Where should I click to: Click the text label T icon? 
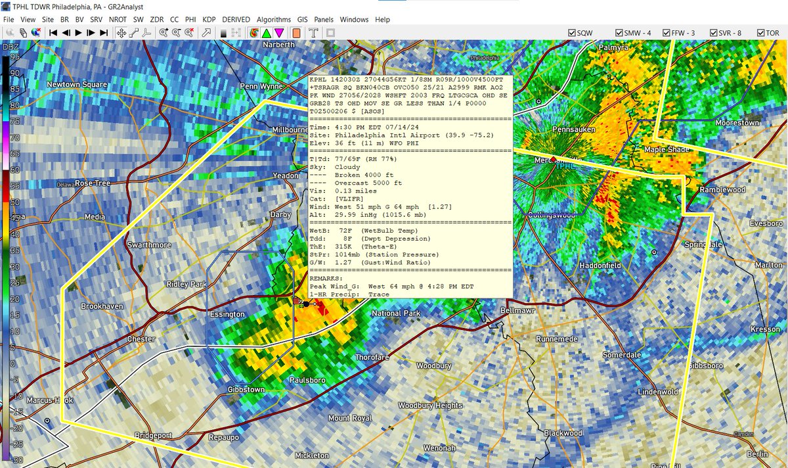point(313,32)
